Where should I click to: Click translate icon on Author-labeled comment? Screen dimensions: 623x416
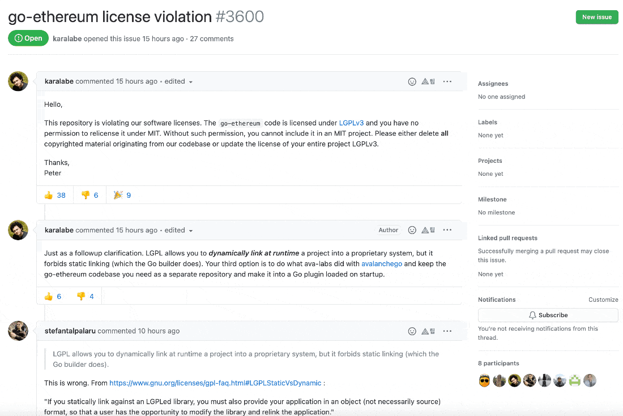[x=428, y=230]
